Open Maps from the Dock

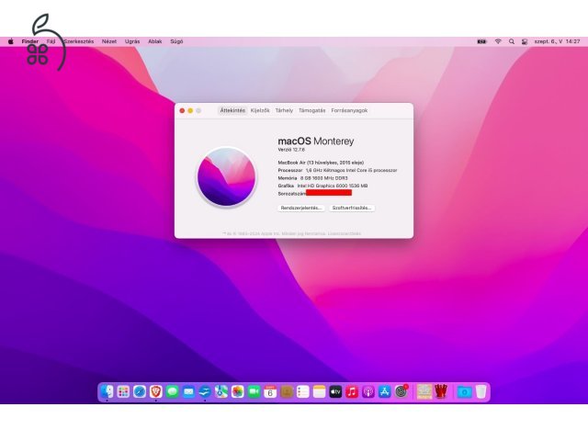tap(221, 392)
